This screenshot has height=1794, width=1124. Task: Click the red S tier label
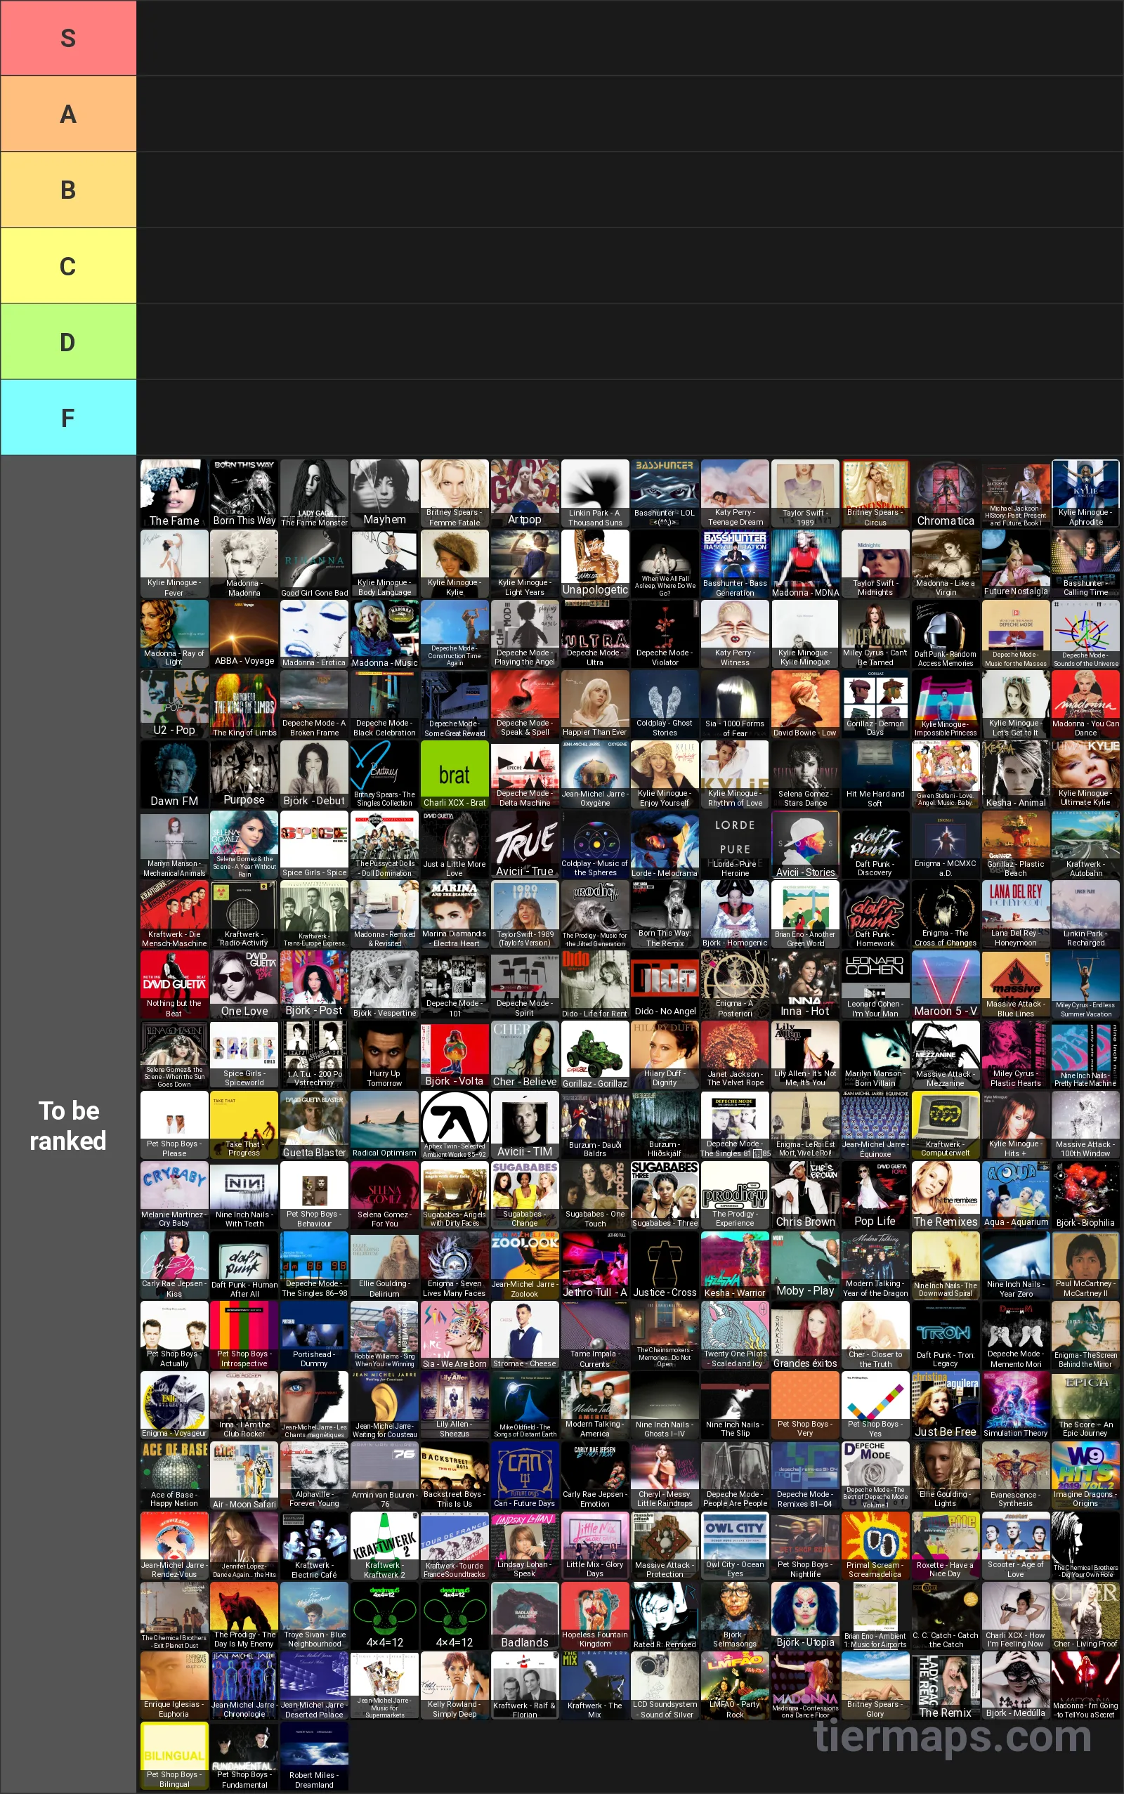[68, 38]
